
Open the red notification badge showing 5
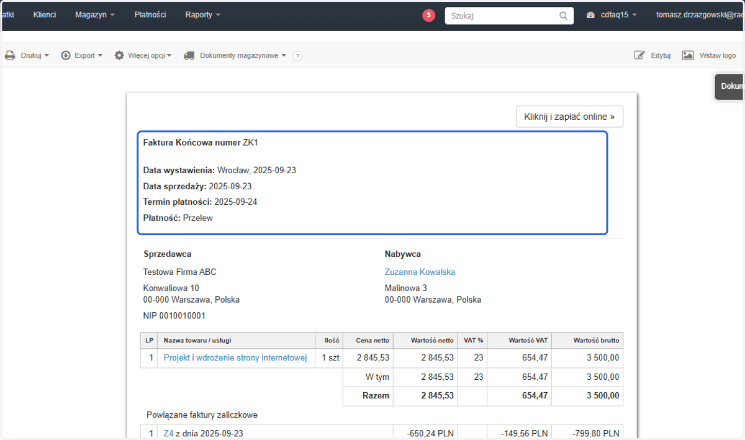428,16
